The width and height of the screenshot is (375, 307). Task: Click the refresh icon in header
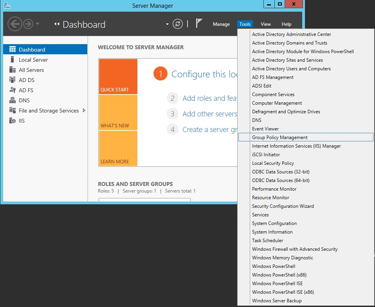[178, 24]
